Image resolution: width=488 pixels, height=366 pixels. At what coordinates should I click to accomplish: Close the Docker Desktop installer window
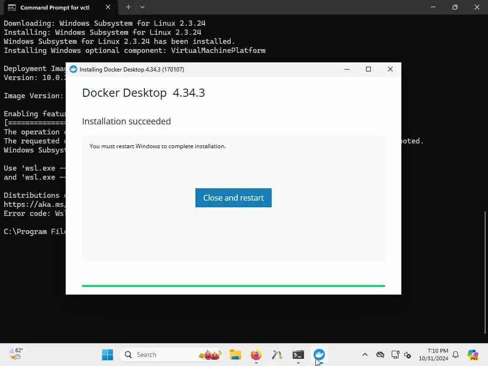tap(390, 69)
